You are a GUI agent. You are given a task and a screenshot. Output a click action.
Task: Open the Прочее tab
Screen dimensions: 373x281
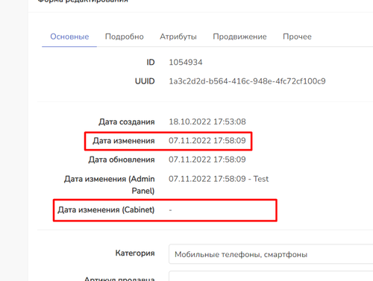(x=297, y=37)
